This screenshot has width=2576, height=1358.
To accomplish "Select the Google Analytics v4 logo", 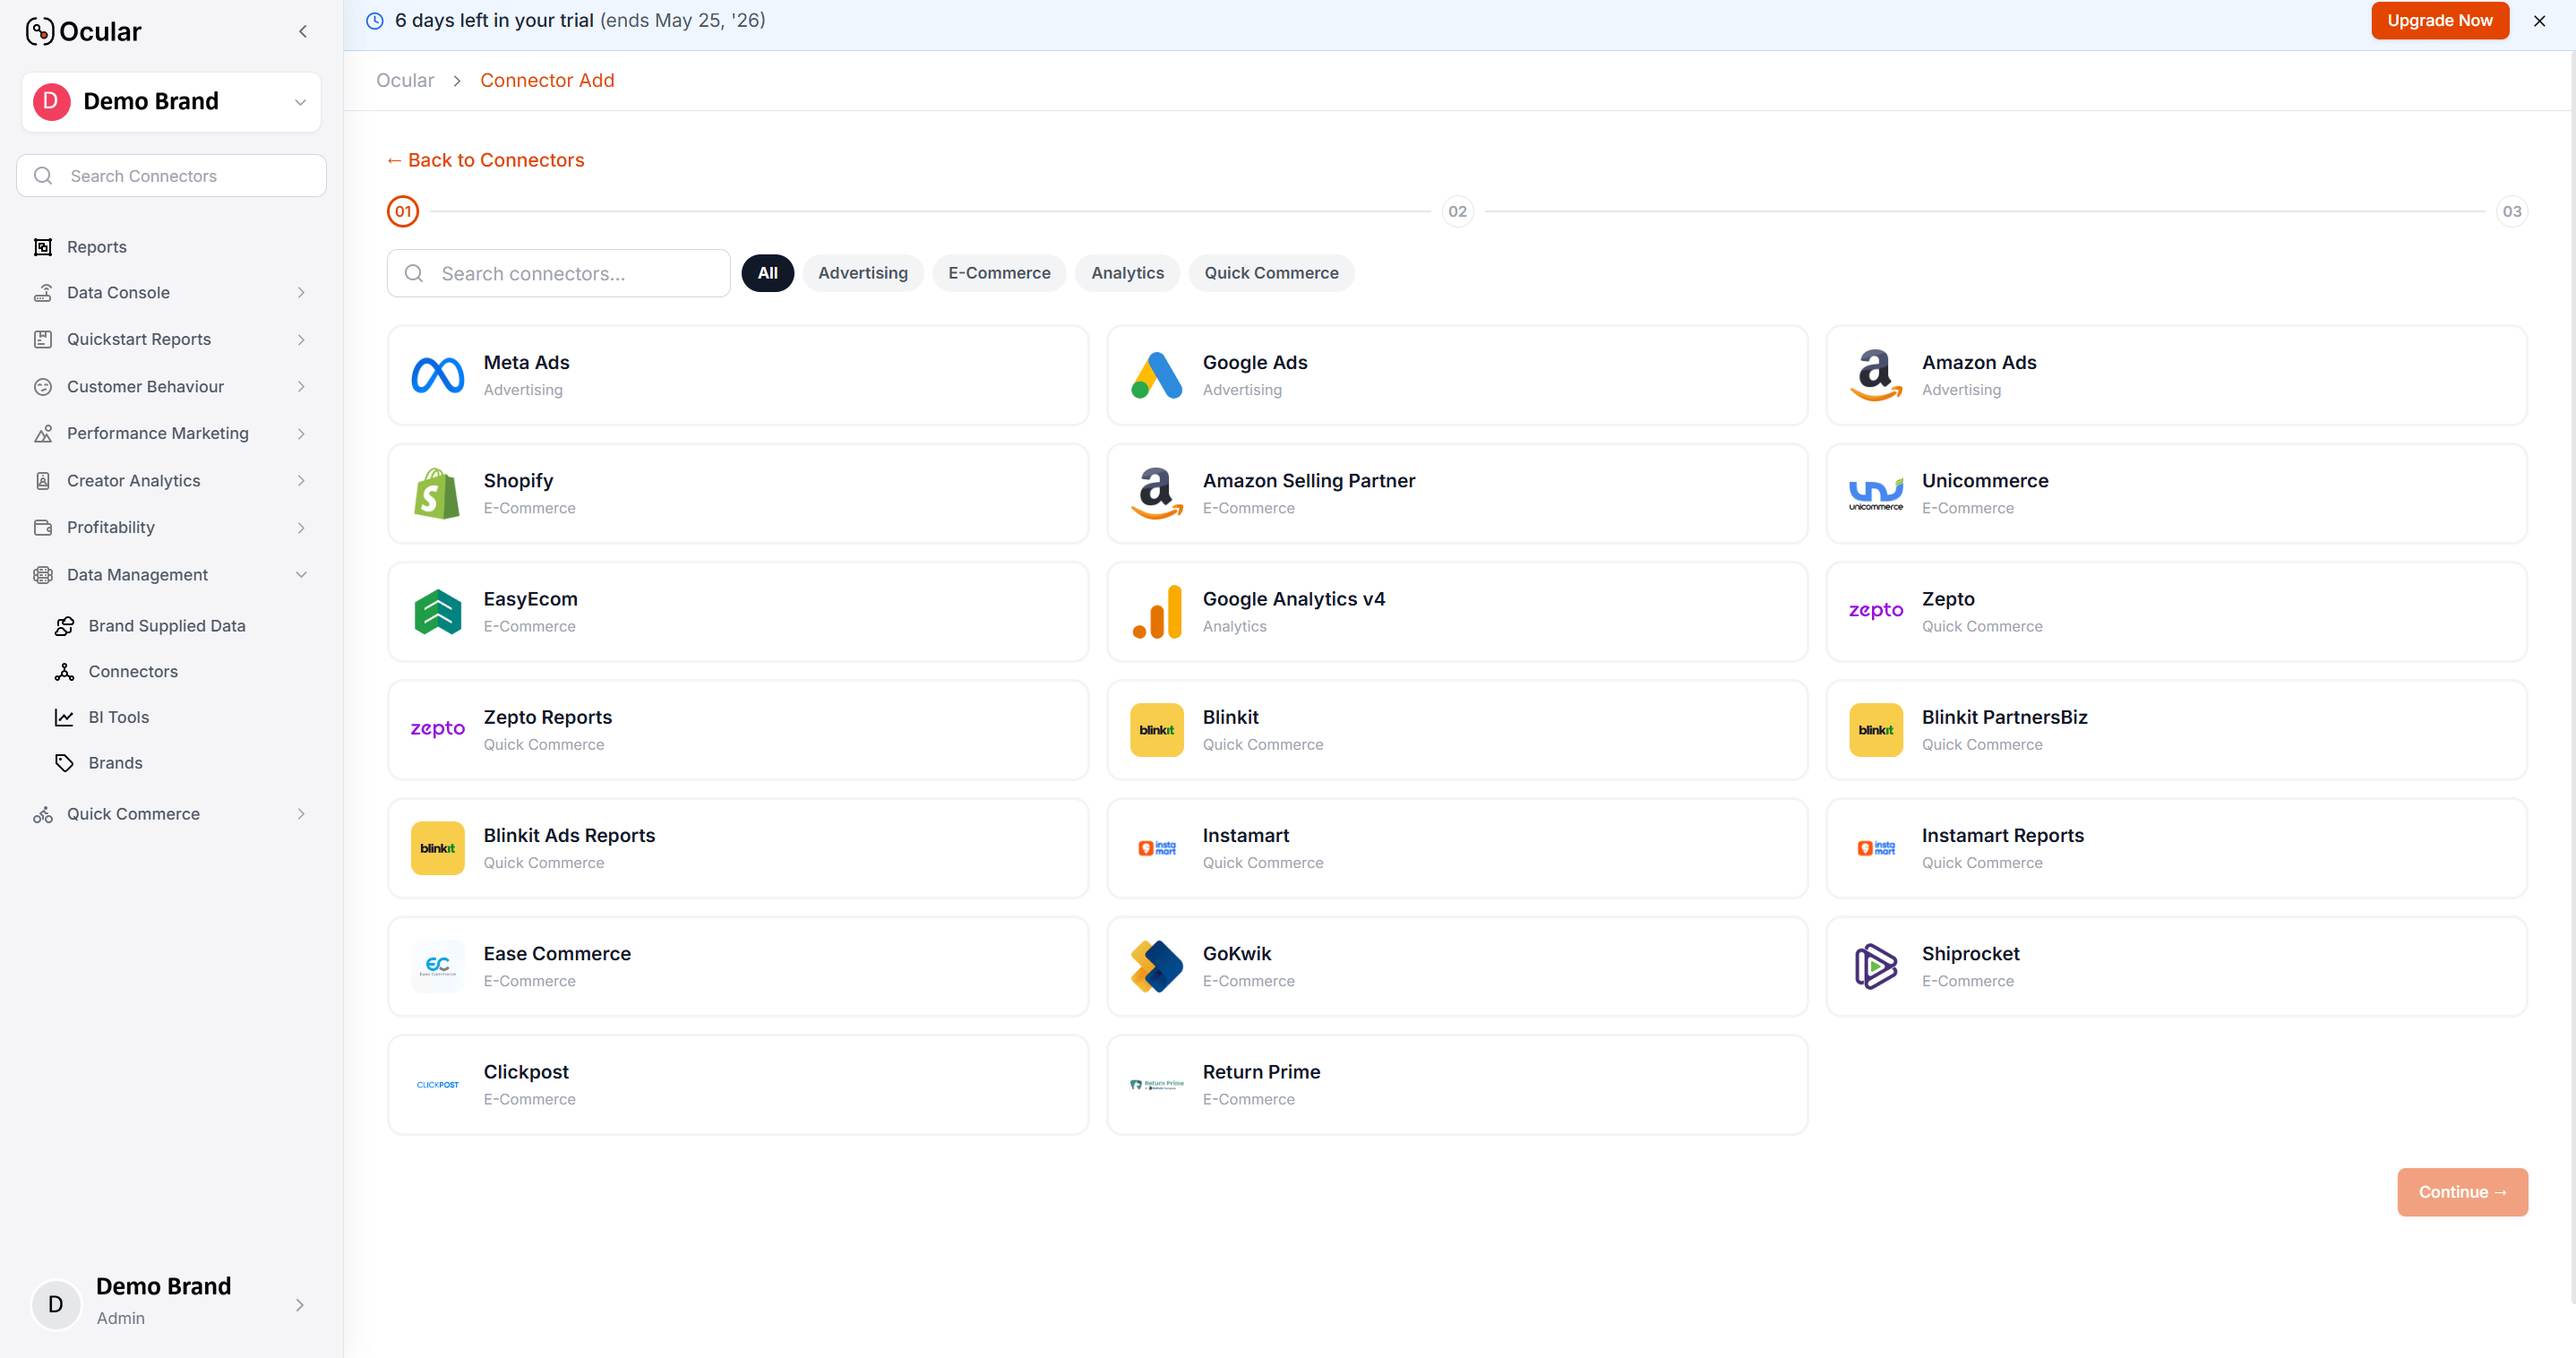I will (1157, 612).
